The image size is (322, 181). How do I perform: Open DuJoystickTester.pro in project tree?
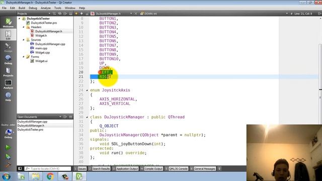tap(44, 23)
